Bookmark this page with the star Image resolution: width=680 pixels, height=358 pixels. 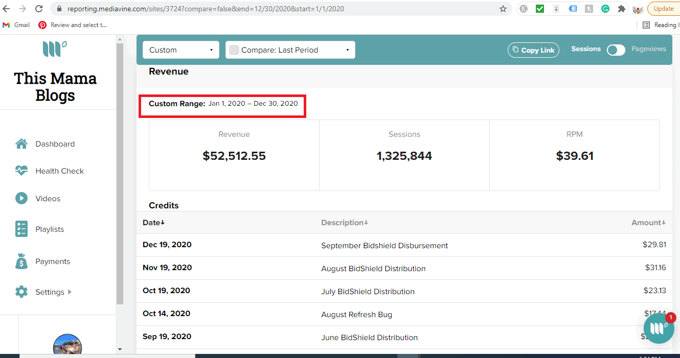coord(503,9)
